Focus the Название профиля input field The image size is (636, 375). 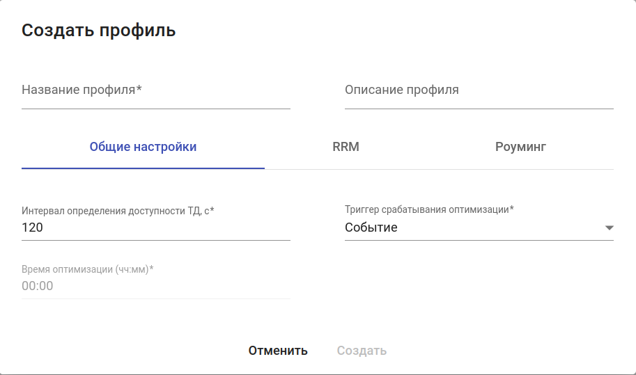click(155, 91)
